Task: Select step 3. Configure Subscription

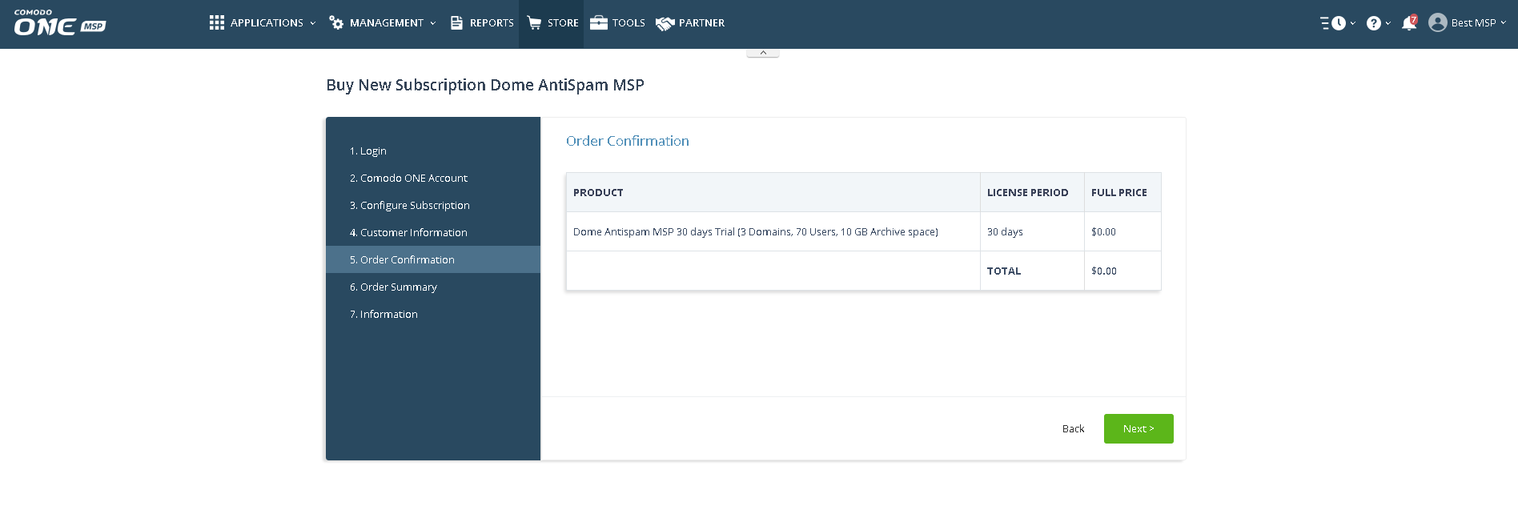Action: [x=433, y=205]
